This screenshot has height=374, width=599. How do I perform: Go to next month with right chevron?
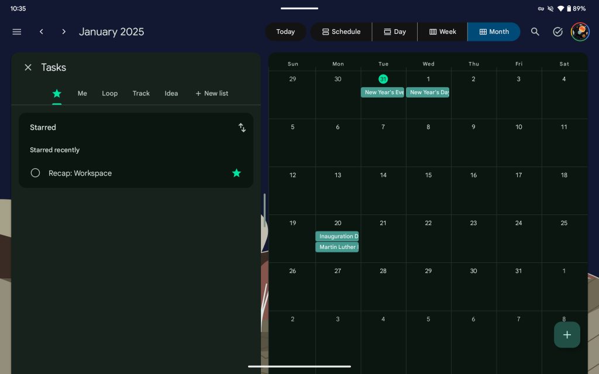pyautogui.click(x=64, y=32)
